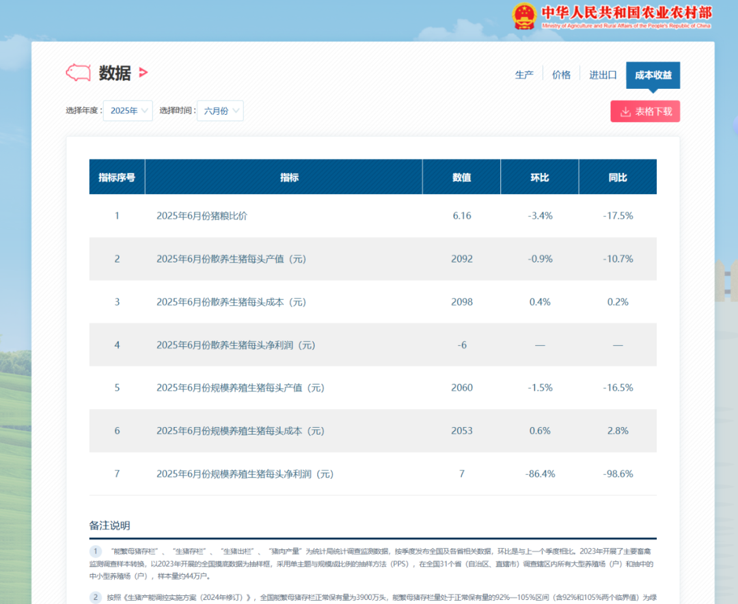
Task: Click the 数据 page heading
Action: coord(115,73)
